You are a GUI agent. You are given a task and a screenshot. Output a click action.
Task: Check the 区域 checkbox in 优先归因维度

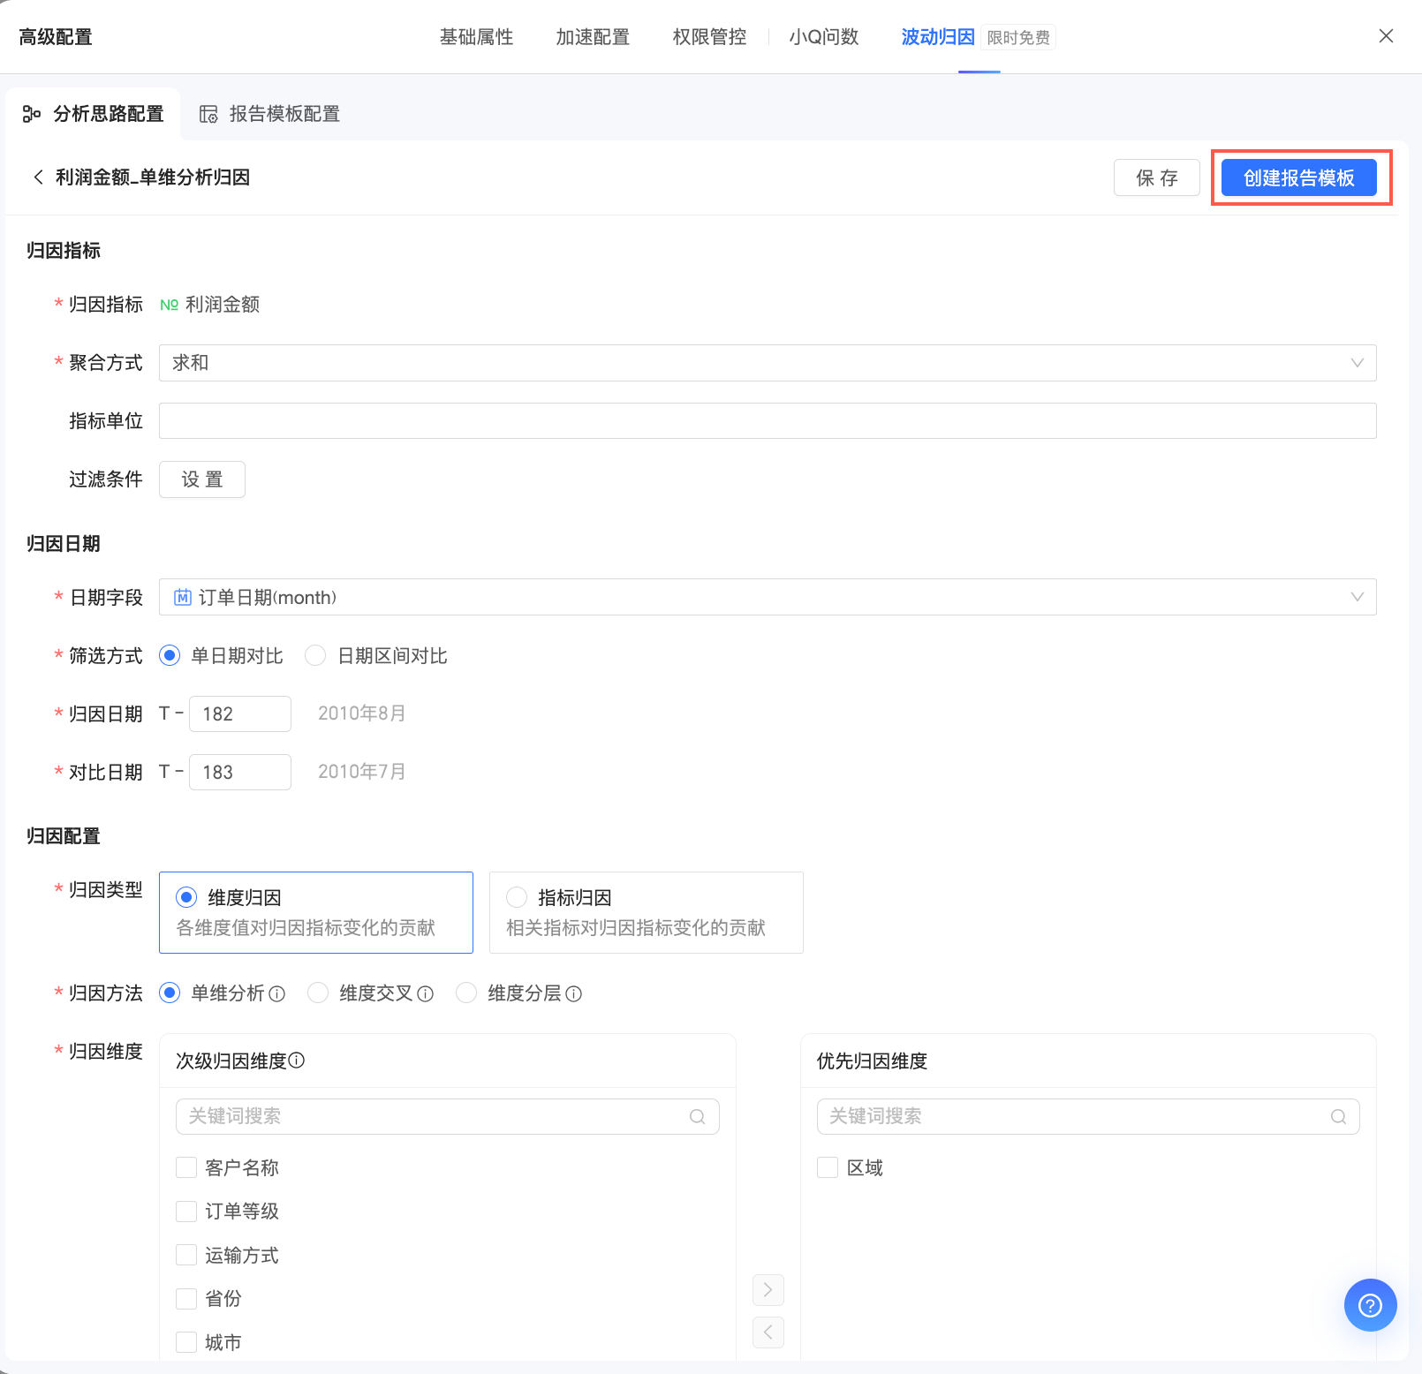tap(828, 1167)
